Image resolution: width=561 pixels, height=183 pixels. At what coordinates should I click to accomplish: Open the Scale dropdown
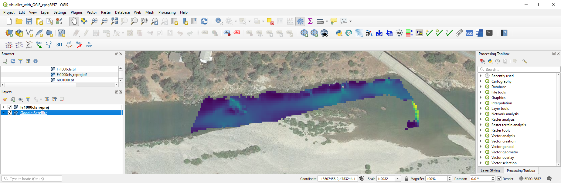(398, 179)
